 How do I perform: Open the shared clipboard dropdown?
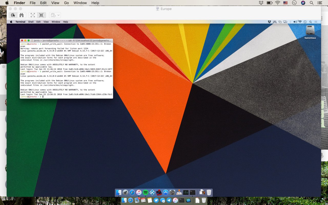[x=55, y=15]
